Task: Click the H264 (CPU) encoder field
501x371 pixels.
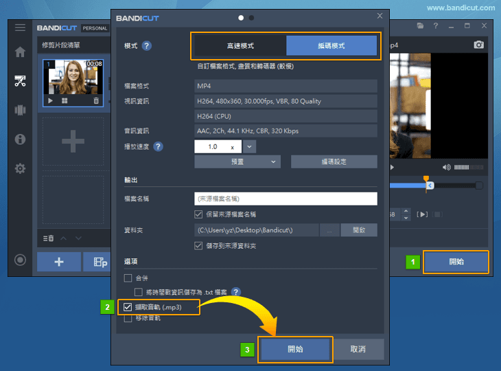Action: click(x=286, y=116)
